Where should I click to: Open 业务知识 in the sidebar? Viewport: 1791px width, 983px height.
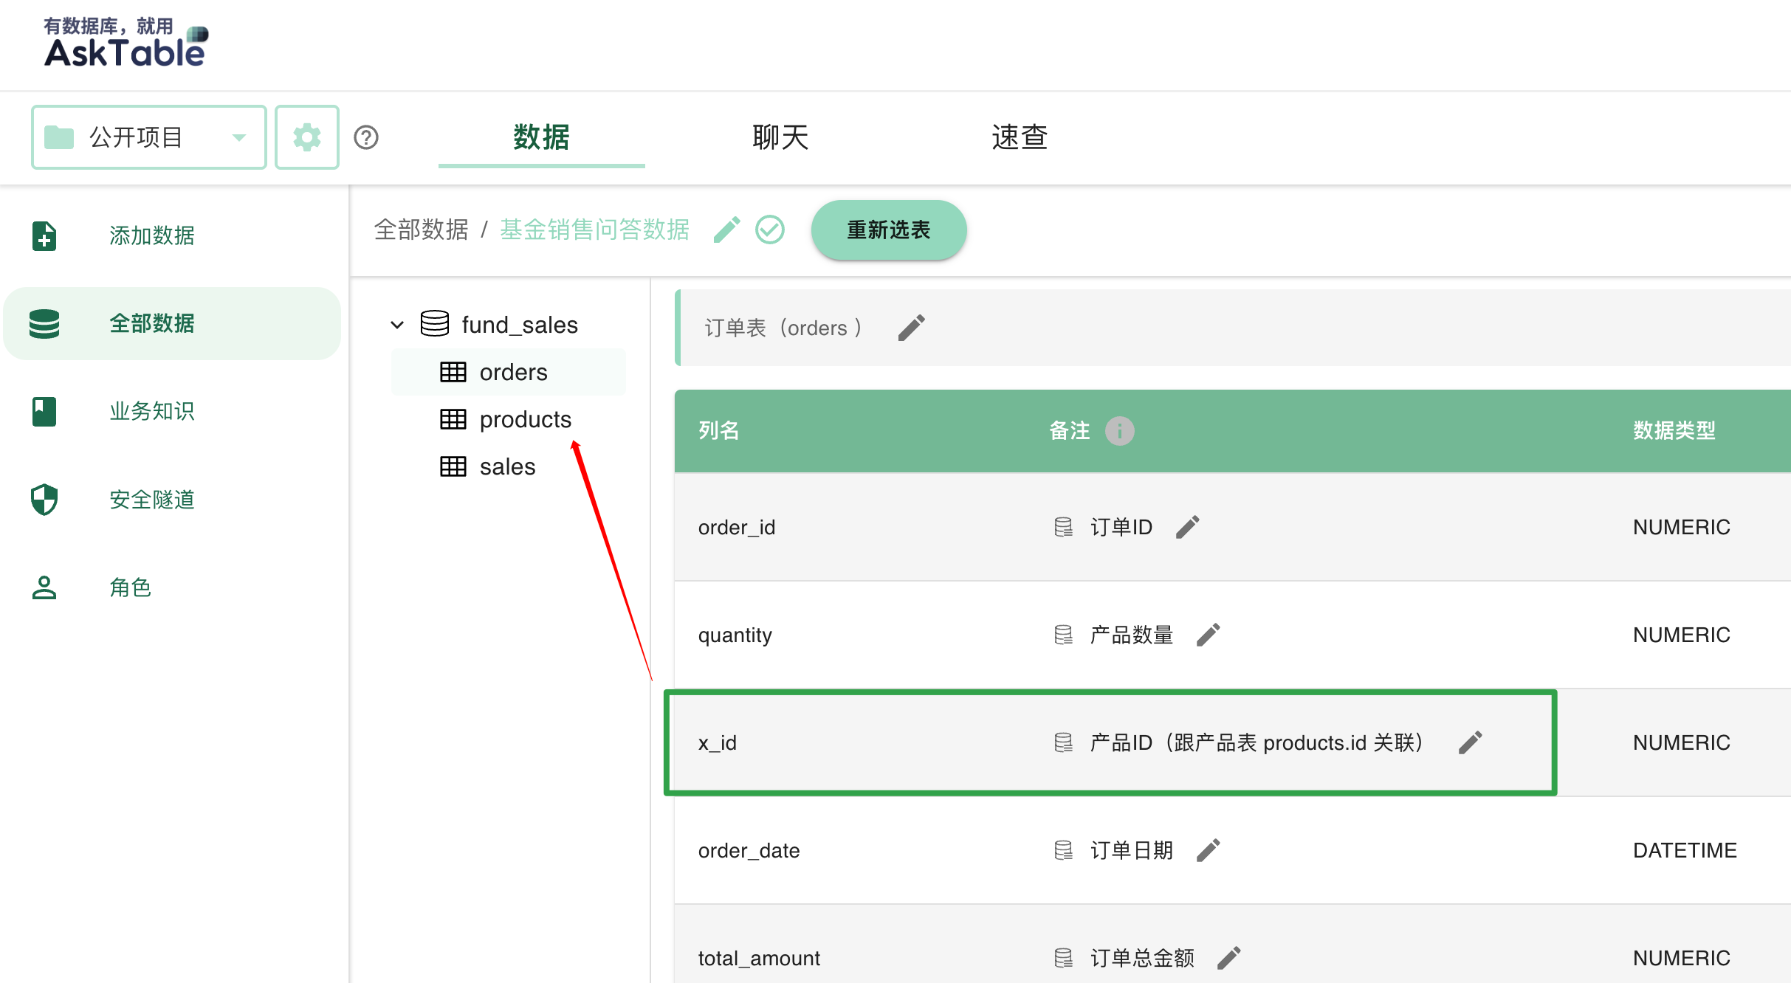click(x=151, y=411)
